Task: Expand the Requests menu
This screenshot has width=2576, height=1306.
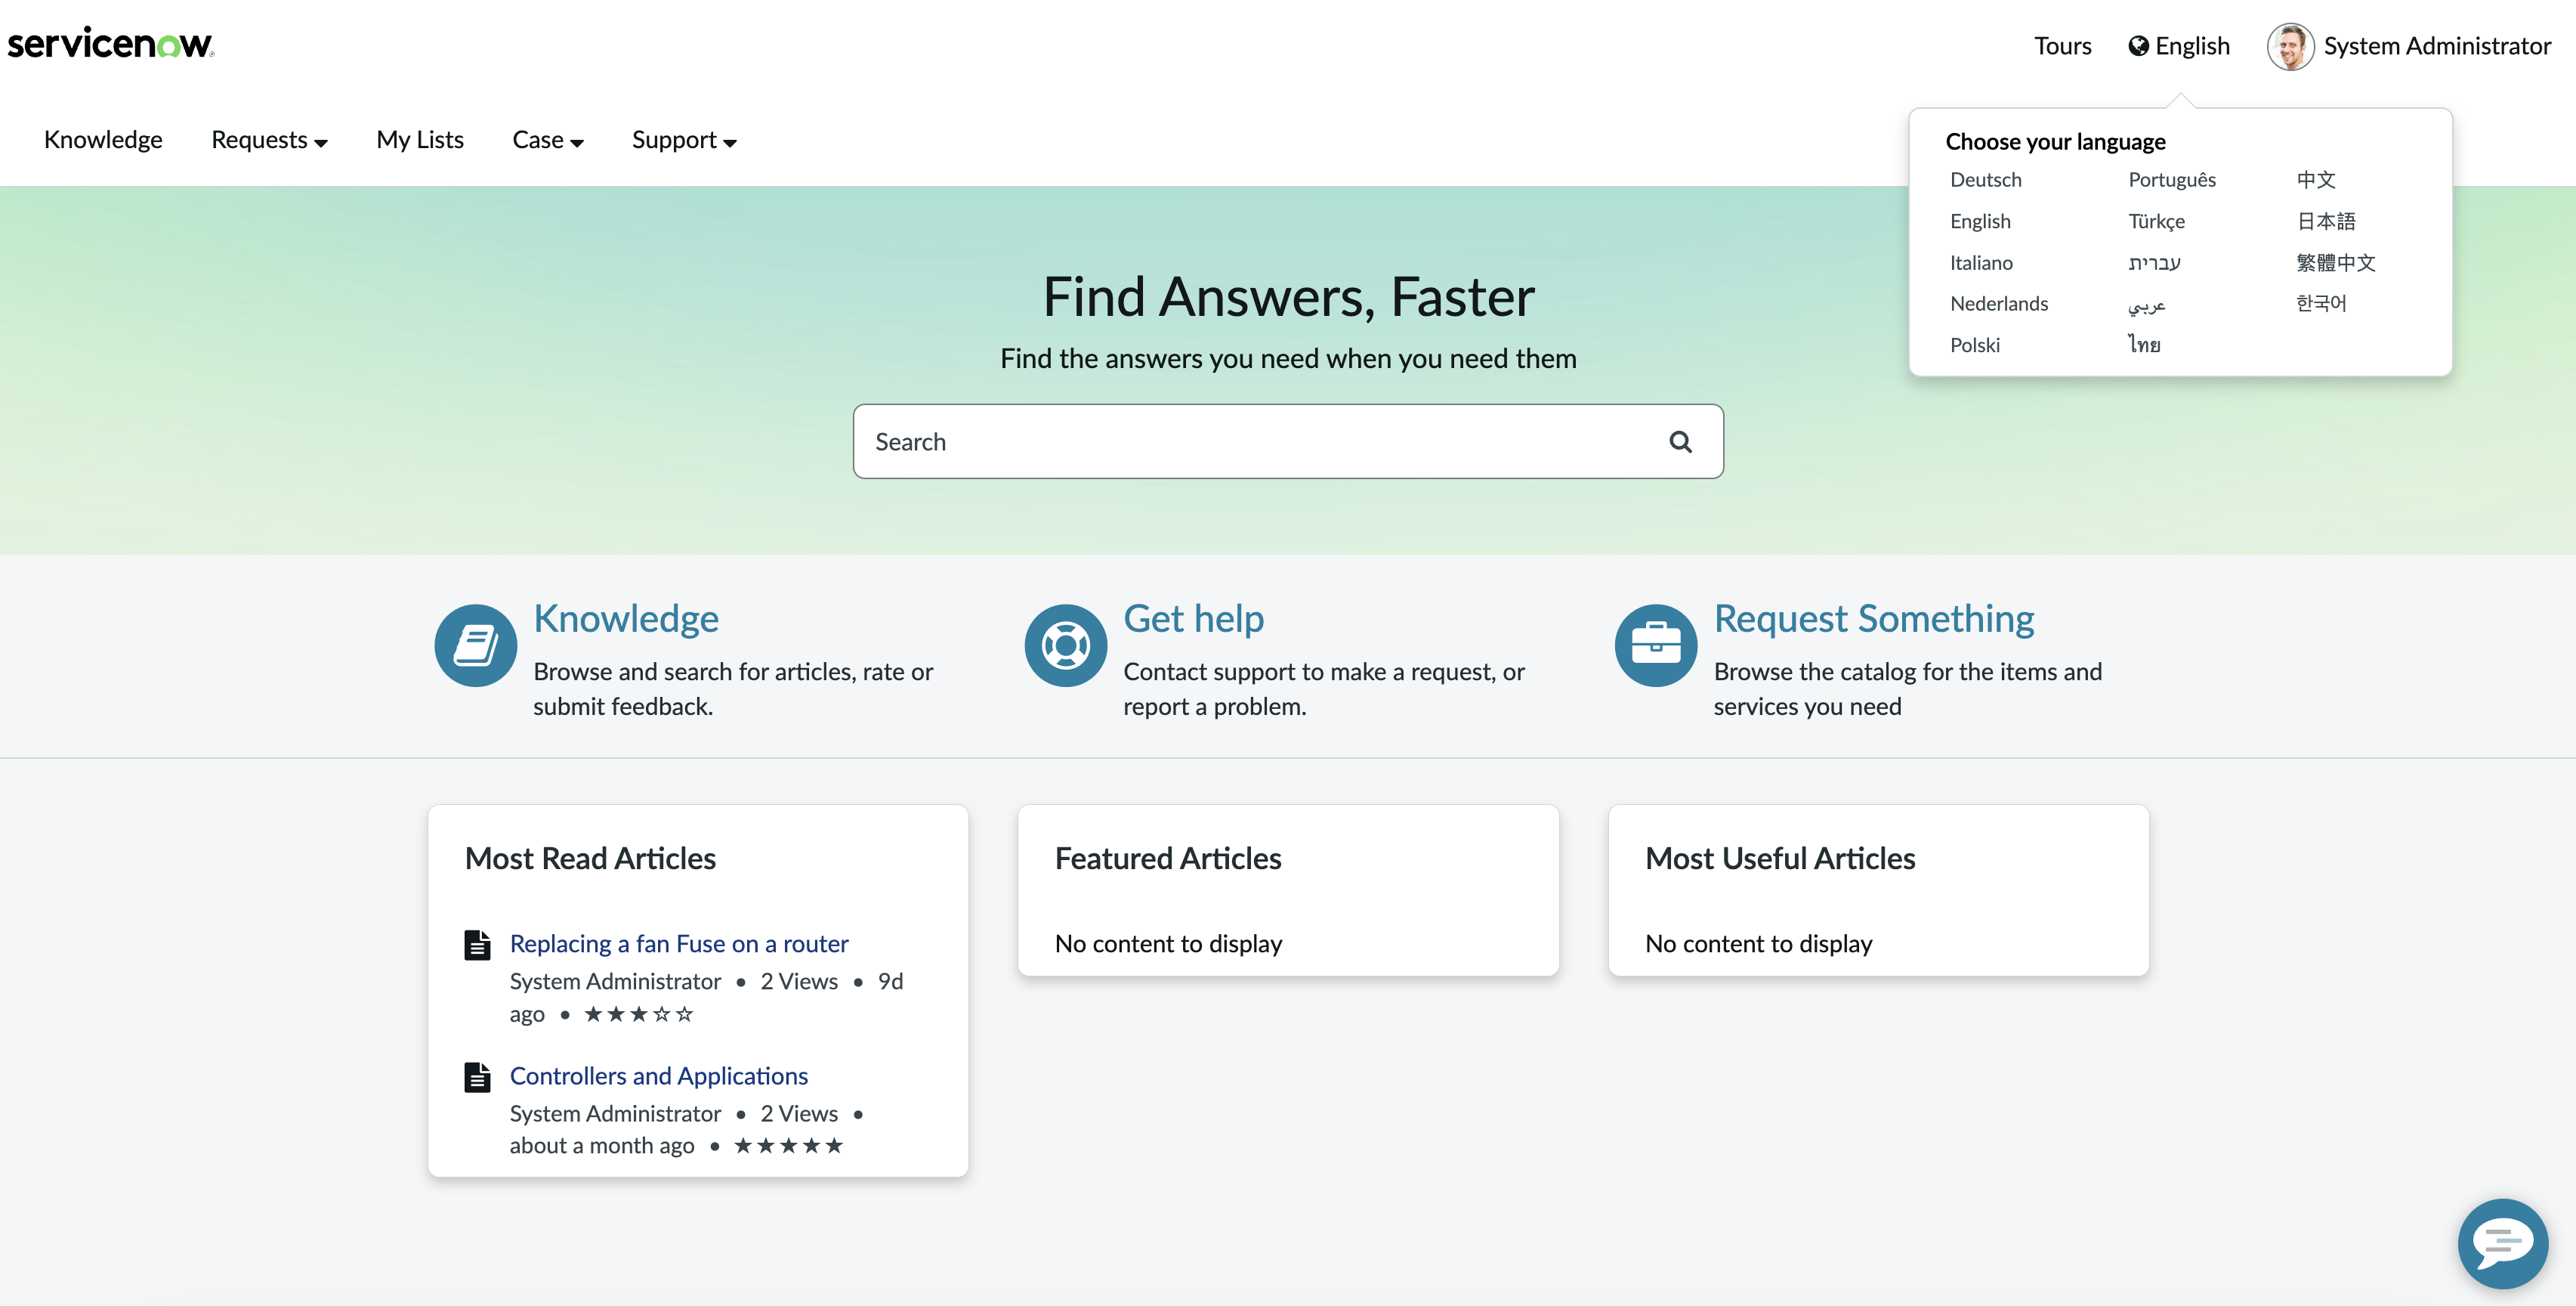Action: (269, 140)
